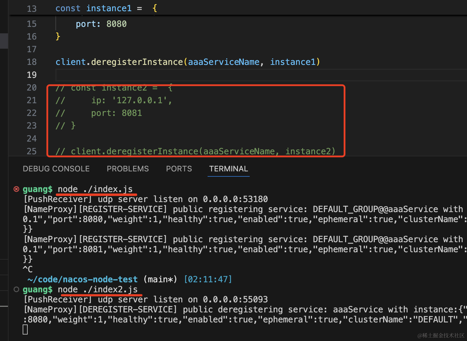Place cursor on empty editor line 19
The height and width of the screenshot is (341, 467).
point(177,75)
